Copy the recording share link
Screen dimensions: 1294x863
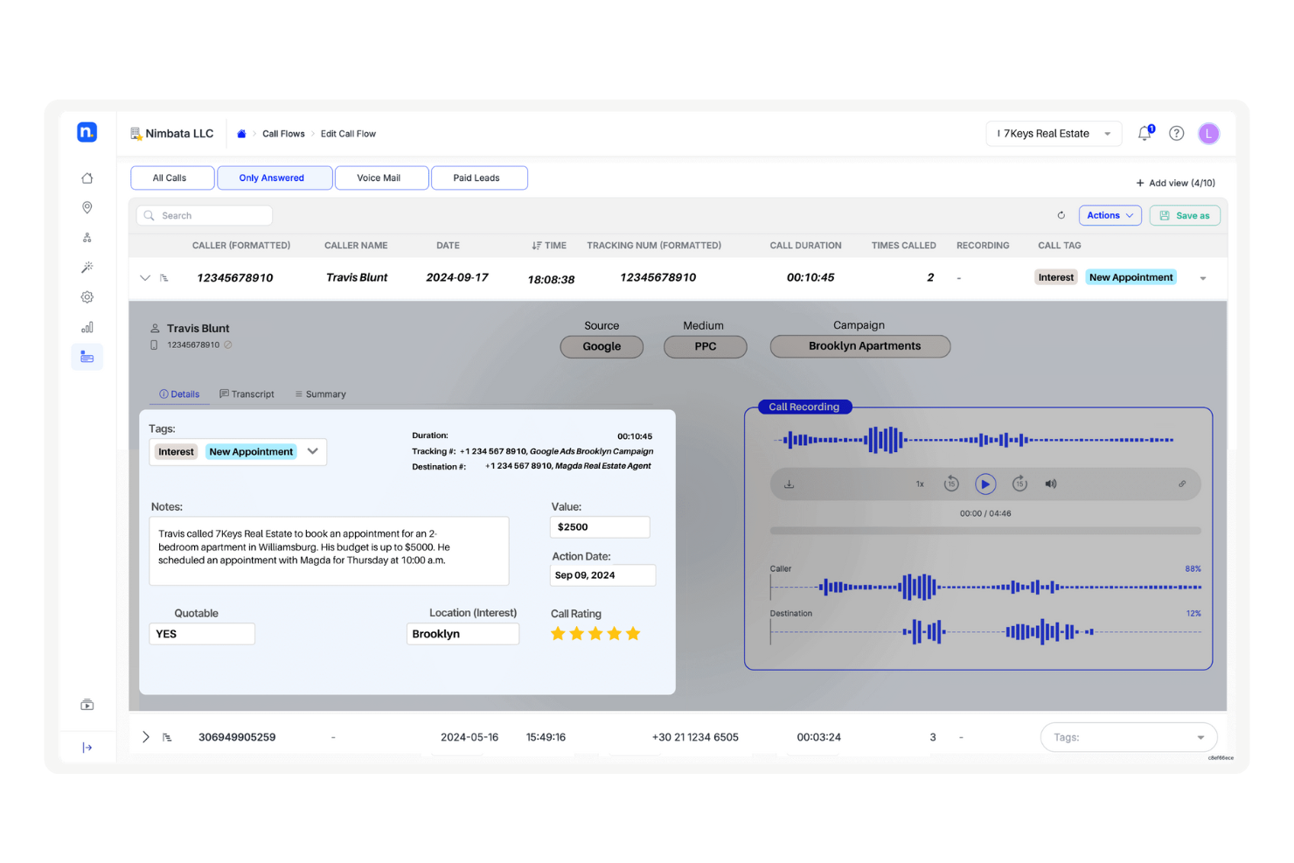pos(1183,484)
